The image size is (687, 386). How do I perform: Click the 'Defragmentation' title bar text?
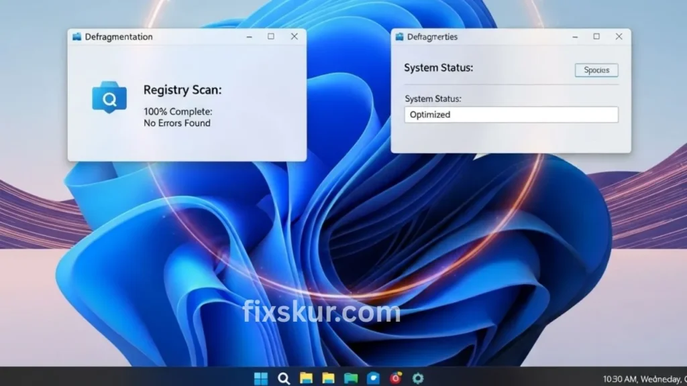click(x=119, y=37)
